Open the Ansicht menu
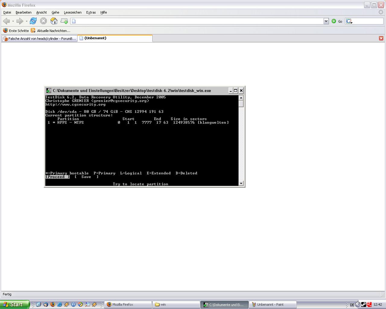The image size is (386, 309). click(41, 12)
